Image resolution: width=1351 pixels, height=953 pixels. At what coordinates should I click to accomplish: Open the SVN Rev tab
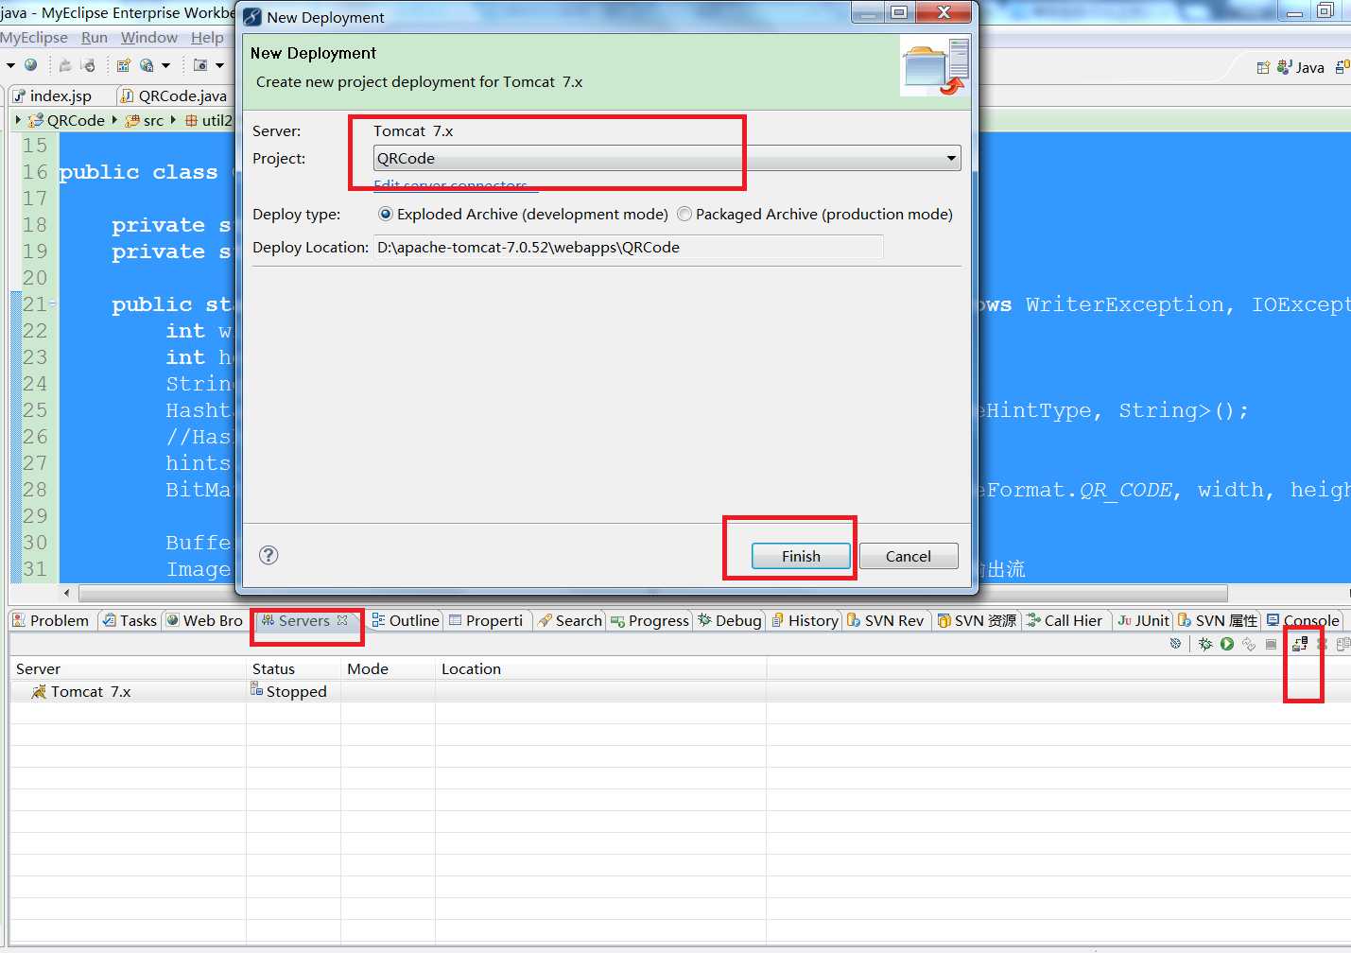(x=886, y=620)
